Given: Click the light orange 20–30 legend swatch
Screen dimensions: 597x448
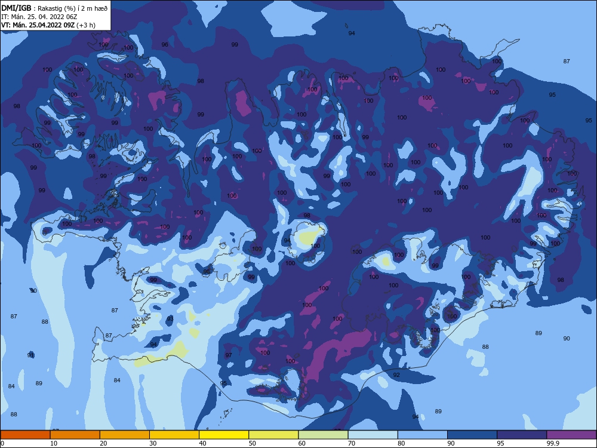Looking at the screenshot, I should tap(125, 435).
